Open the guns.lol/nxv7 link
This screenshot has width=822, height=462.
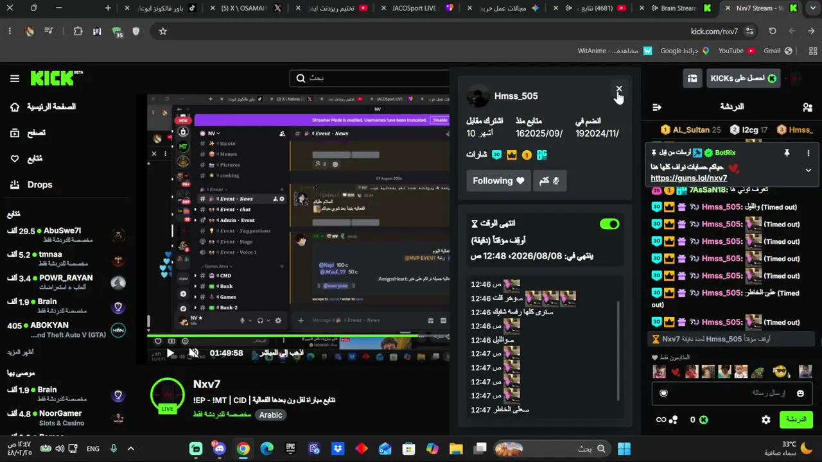688,178
